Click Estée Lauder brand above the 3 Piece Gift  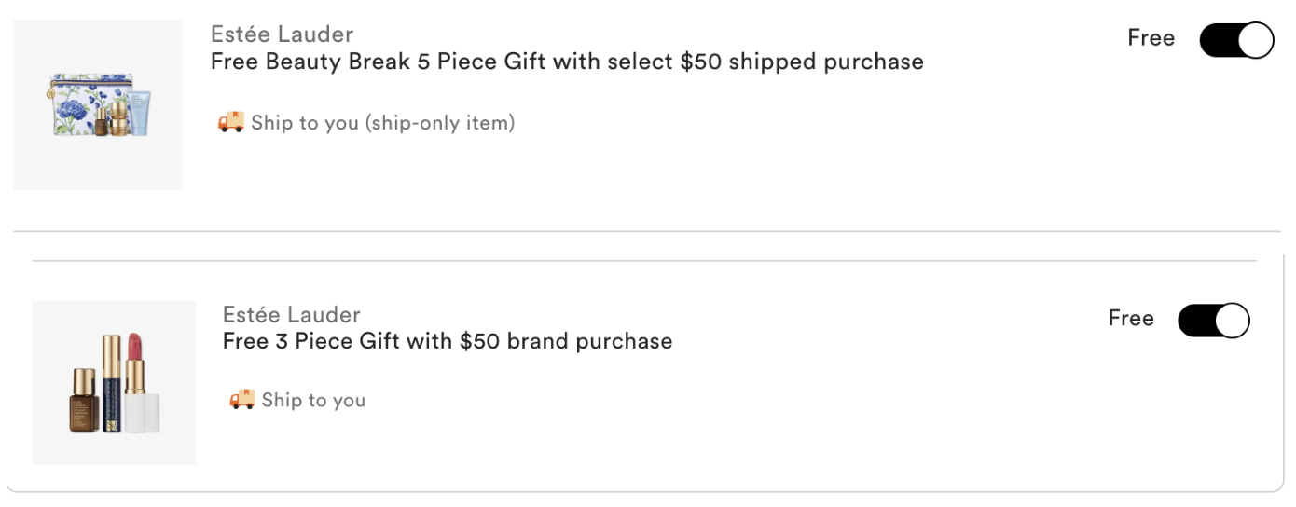coord(292,314)
